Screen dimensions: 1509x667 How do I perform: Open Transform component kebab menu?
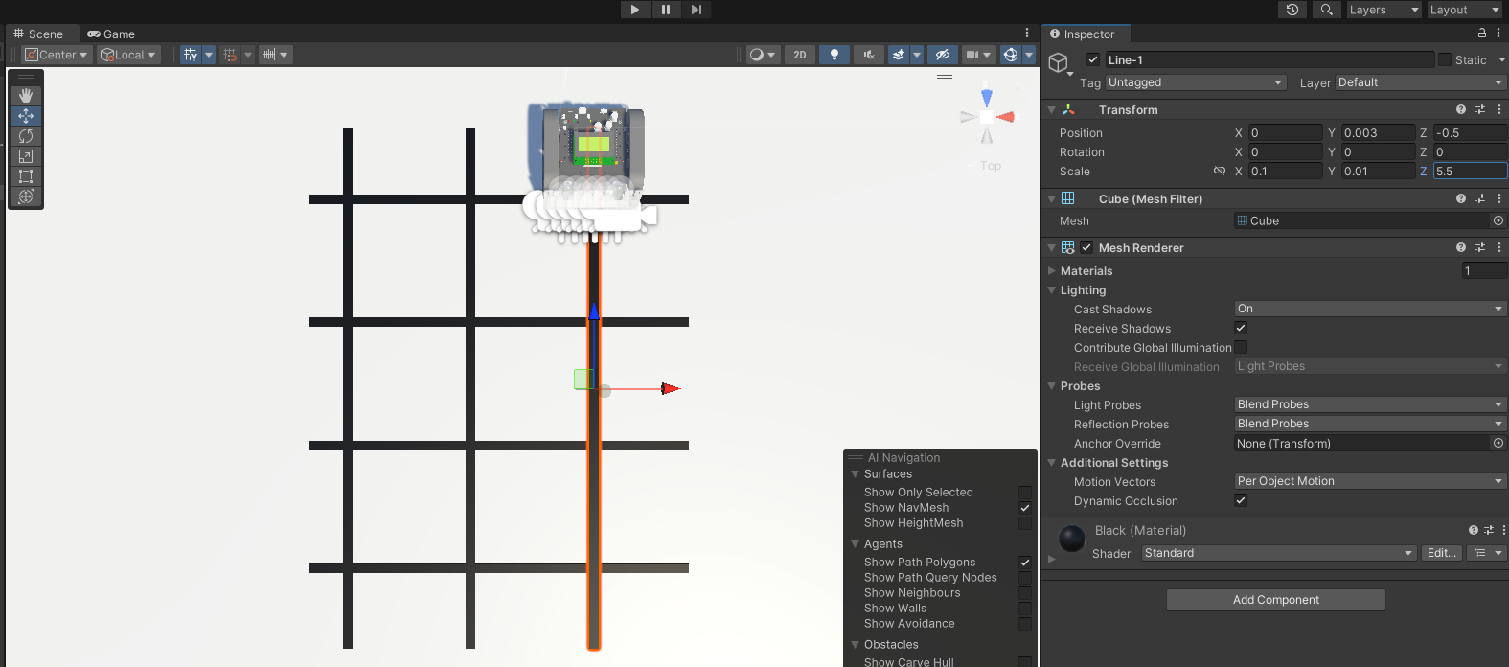pyautogui.click(x=1499, y=109)
